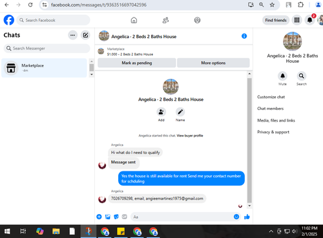The image size is (323, 238).
Task: Open the Facebook menu grid icon
Action: (297, 20)
